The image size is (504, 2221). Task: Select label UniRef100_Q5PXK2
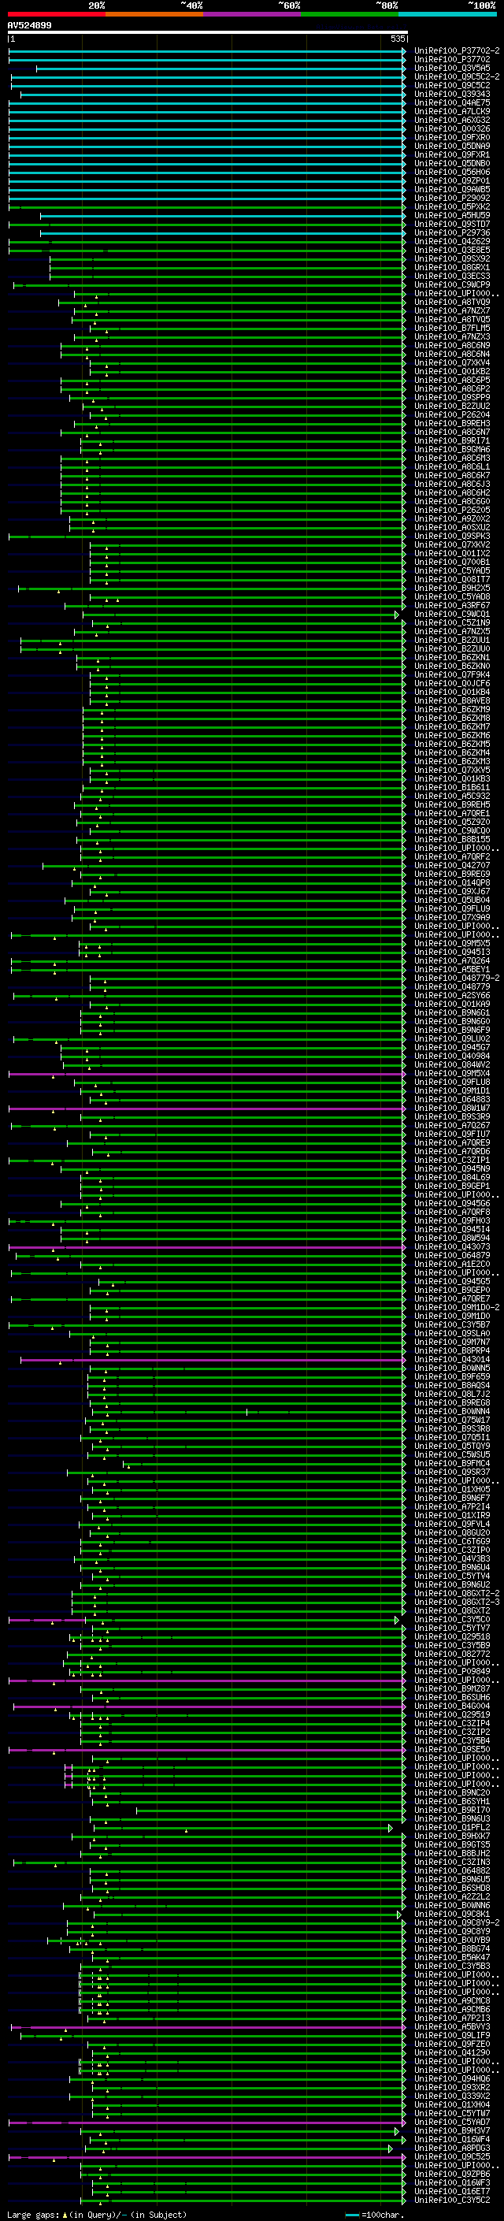[x=452, y=206]
